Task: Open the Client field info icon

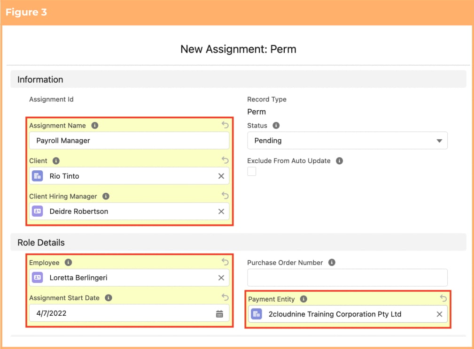Action: click(x=56, y=160)
